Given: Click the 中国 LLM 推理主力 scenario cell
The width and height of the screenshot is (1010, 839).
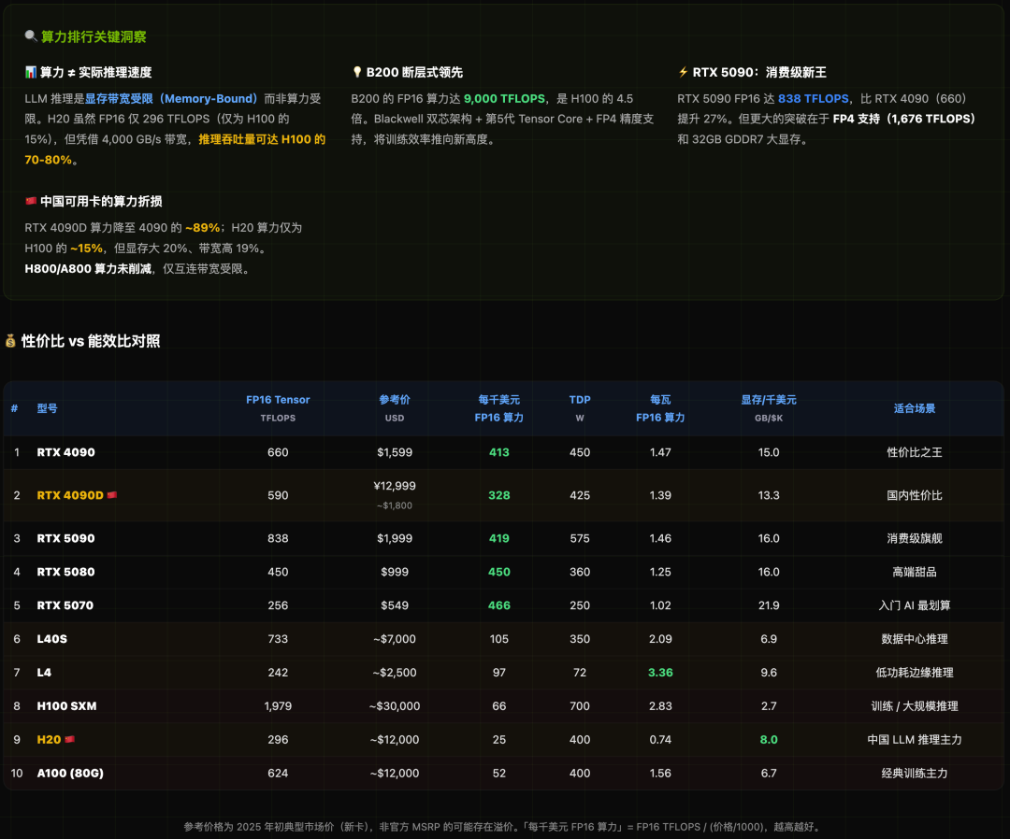Looking at the screenshot, I should [914, 739].
